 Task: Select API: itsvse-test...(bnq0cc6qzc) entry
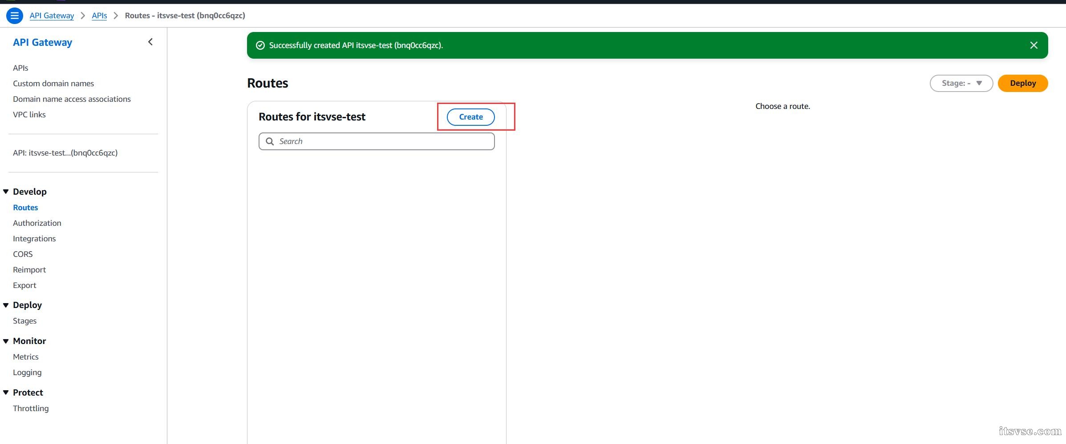point(65,153)
